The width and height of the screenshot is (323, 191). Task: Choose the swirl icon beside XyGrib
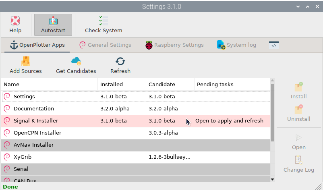coord(7,157)
